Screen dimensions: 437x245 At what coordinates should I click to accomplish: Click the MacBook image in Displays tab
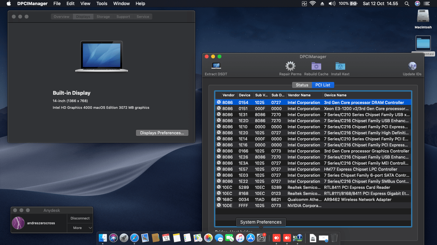pyautogui.click(x=102, y=56)
